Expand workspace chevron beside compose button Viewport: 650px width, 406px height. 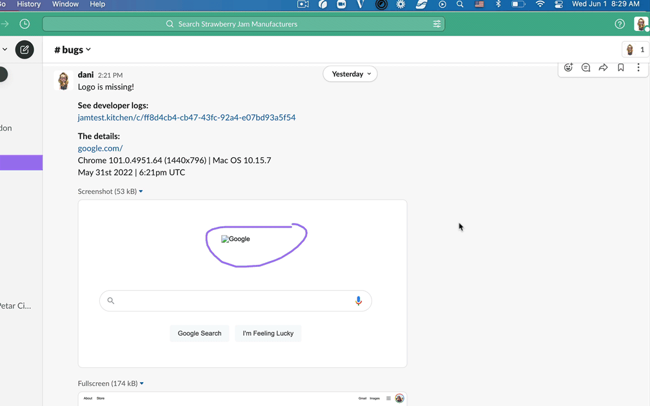[x=5, y=49]
